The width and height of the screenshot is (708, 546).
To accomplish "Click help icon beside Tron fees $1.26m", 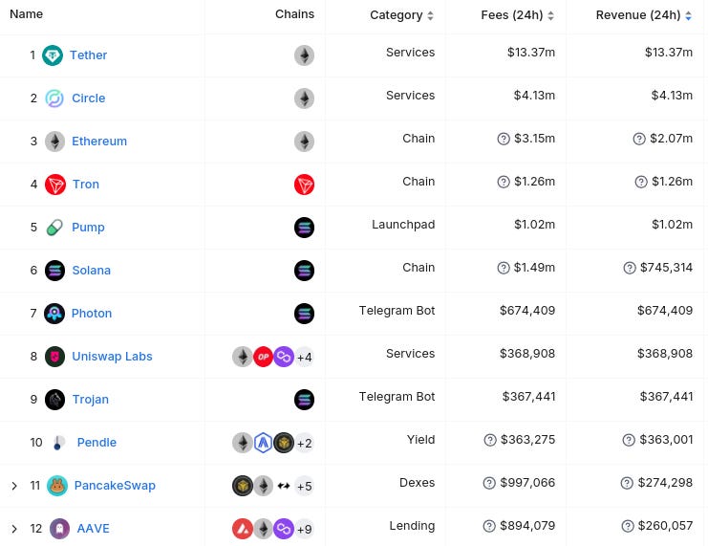I will pyautogui.click(x=504, y=182).
